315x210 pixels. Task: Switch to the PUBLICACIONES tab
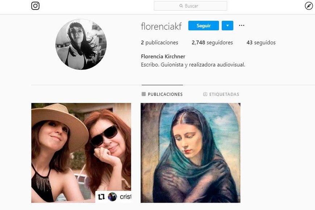point(162,94)
